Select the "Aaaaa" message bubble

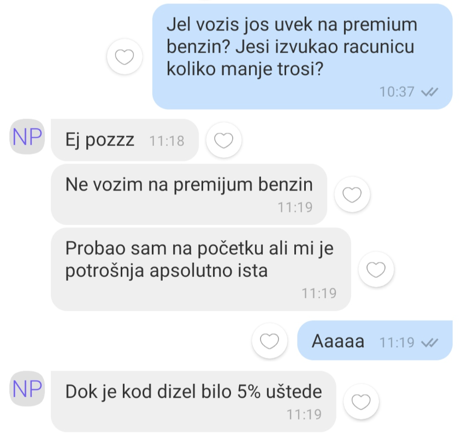pyautogui.click(x=375, y=340)
